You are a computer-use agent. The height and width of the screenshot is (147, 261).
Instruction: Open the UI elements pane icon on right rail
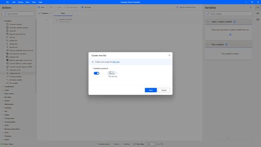pyautogui.click(x=258, y=13)
